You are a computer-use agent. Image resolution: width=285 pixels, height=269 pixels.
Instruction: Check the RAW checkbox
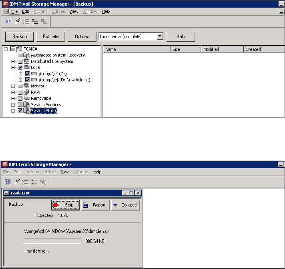click(20, 92)
